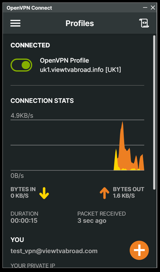The width and height of the screenshot is (160, 272).
Task: Click the orange traffic peak in graph
Action: point(122,132)
